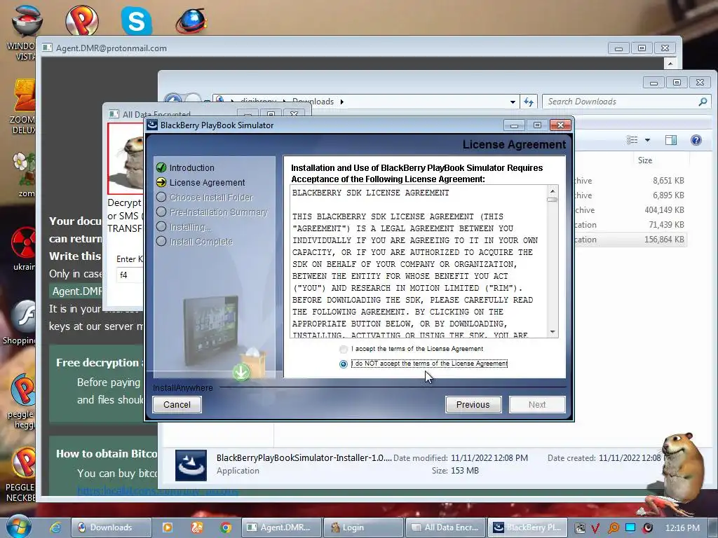Click the network monitor tray icon
The height and width of the screenshot is (538, 718).
[630, 527]
